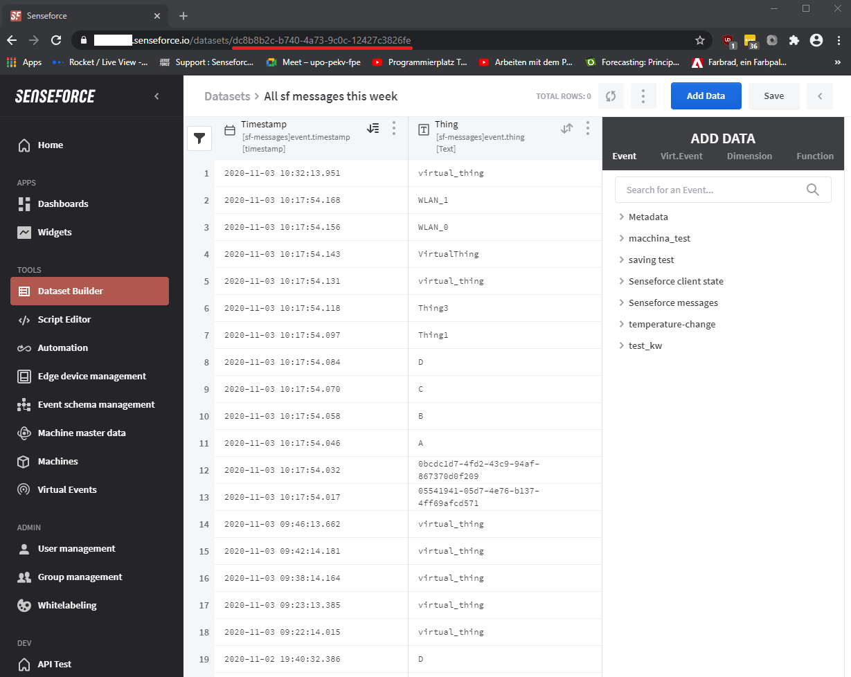Open the Apps bookmark shortcut
The image size is (851, 677).
[x=25, y=62]
